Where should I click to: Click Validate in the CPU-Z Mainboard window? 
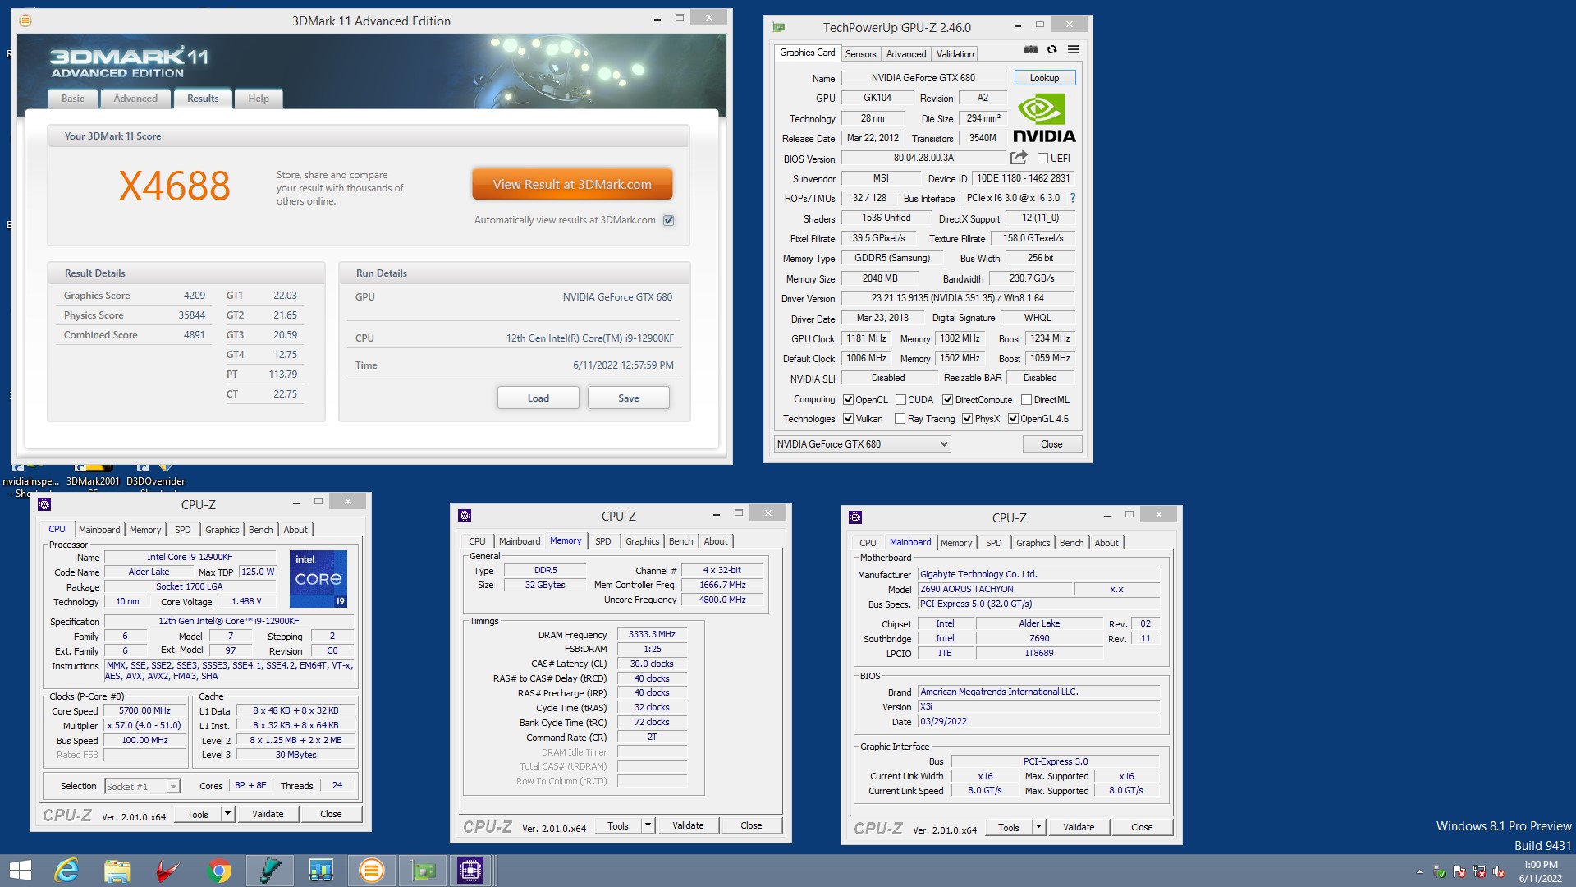tap(1079, 827)
